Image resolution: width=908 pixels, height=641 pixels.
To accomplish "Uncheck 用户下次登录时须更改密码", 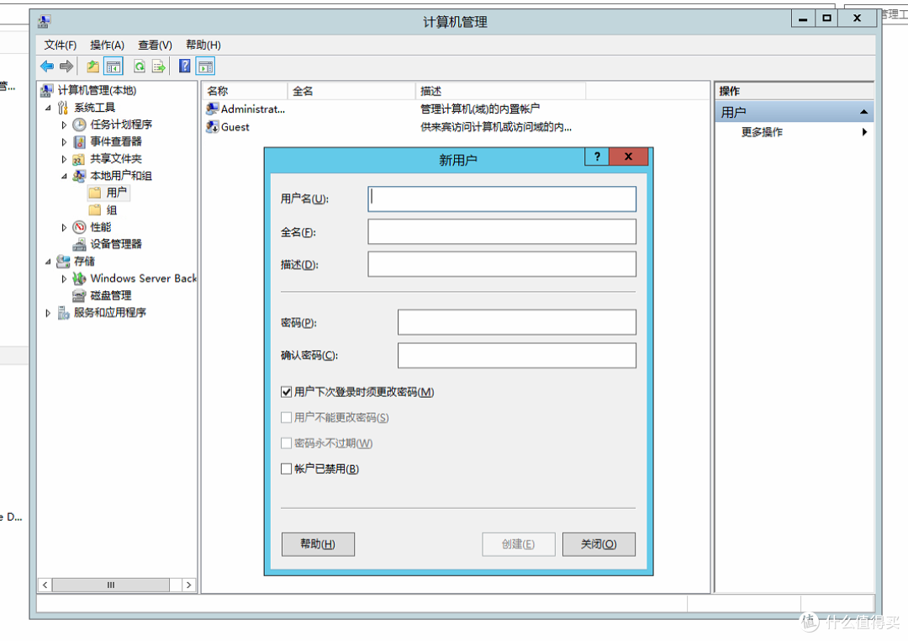I will pyautogui.click(x=287, y=391).
